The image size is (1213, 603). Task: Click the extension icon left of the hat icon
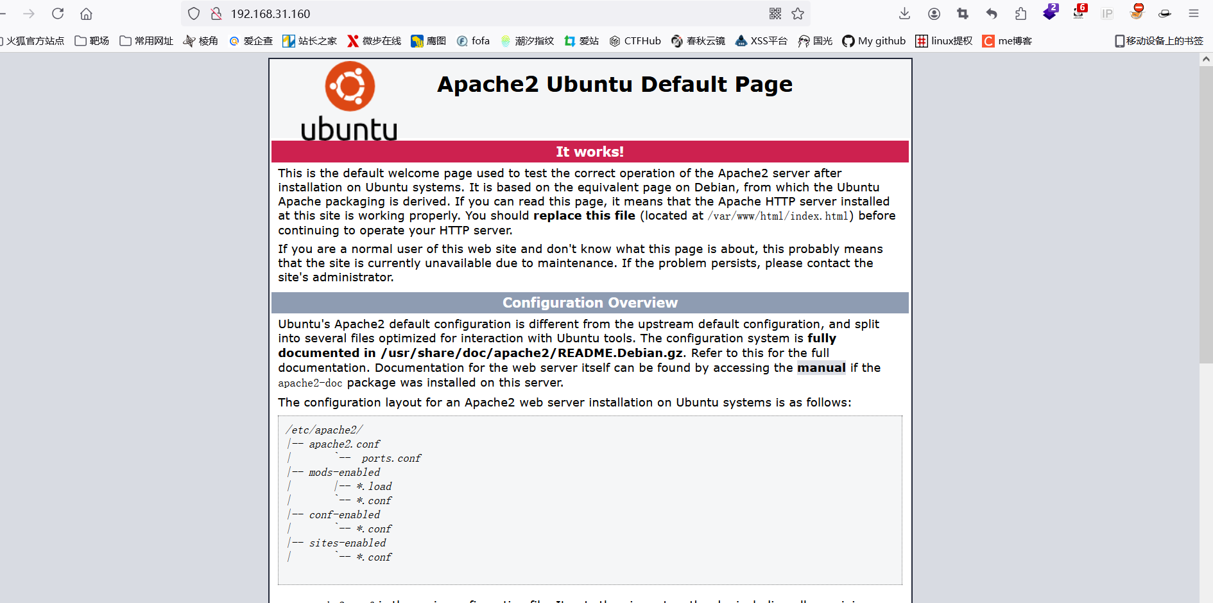[x=1137, y=12]
